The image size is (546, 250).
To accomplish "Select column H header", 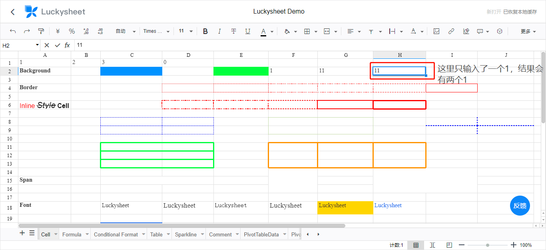I will click(x=400, y=55).
